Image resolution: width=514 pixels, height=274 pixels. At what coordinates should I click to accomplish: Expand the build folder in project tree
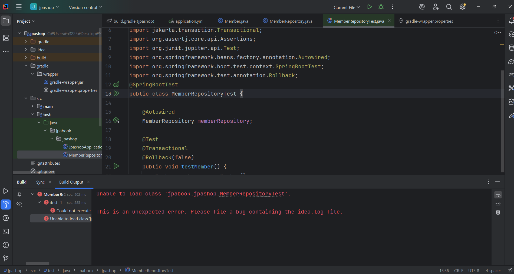26,58
